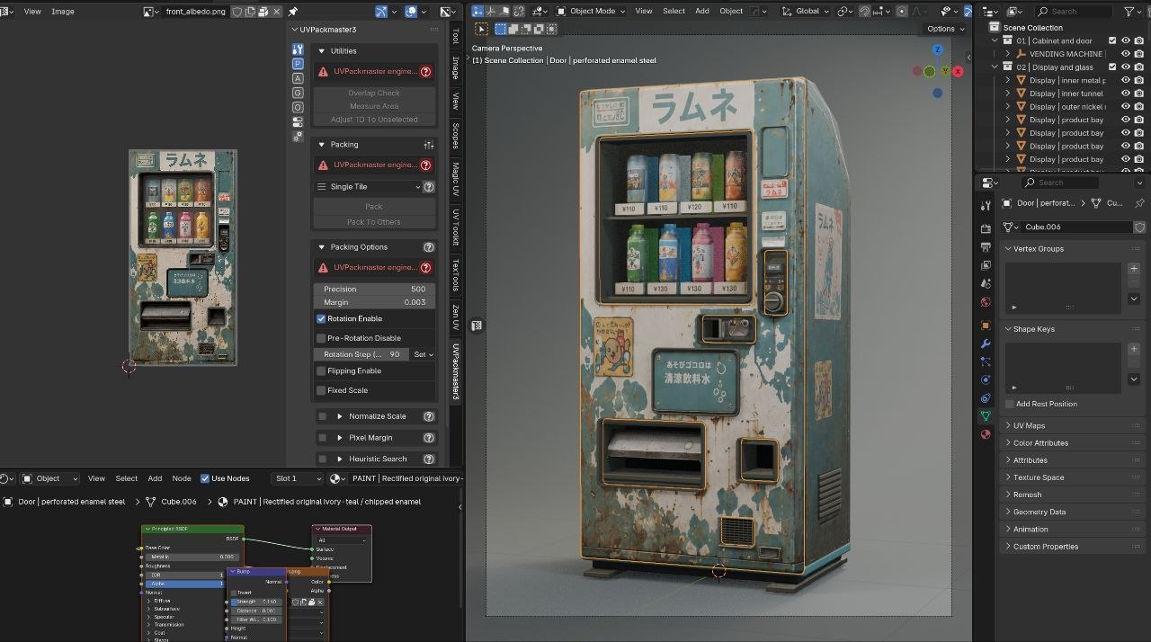
Task: Click help icon beside Packing Options
Action: tap(429, 247)
